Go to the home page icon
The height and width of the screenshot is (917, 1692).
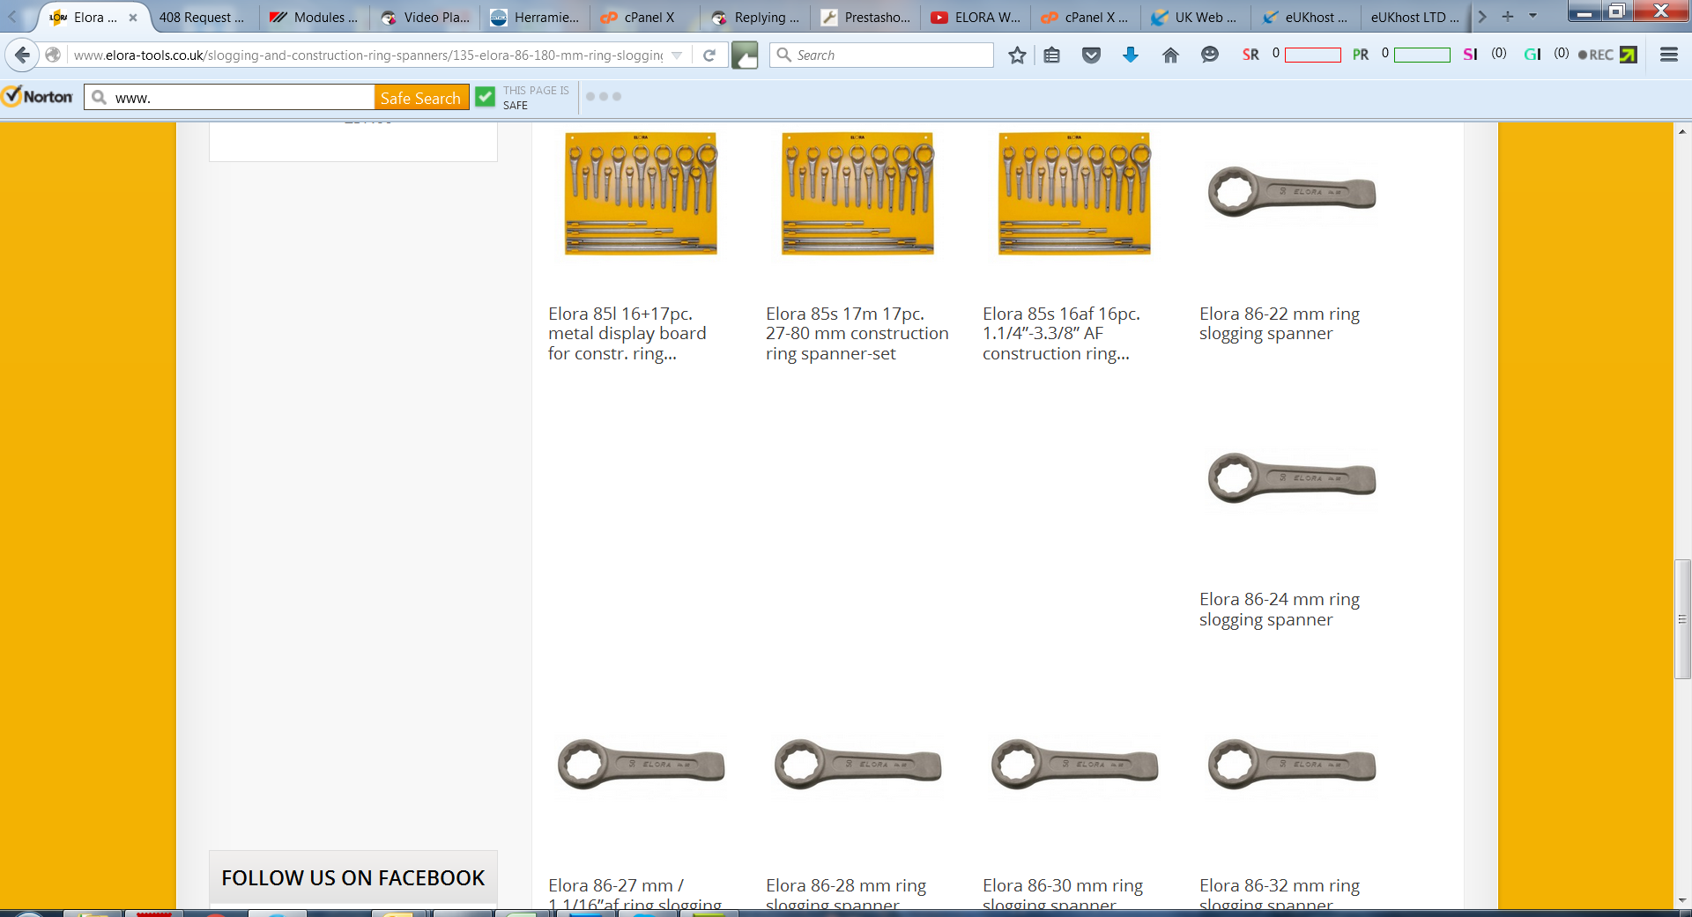pos(1170,55)
